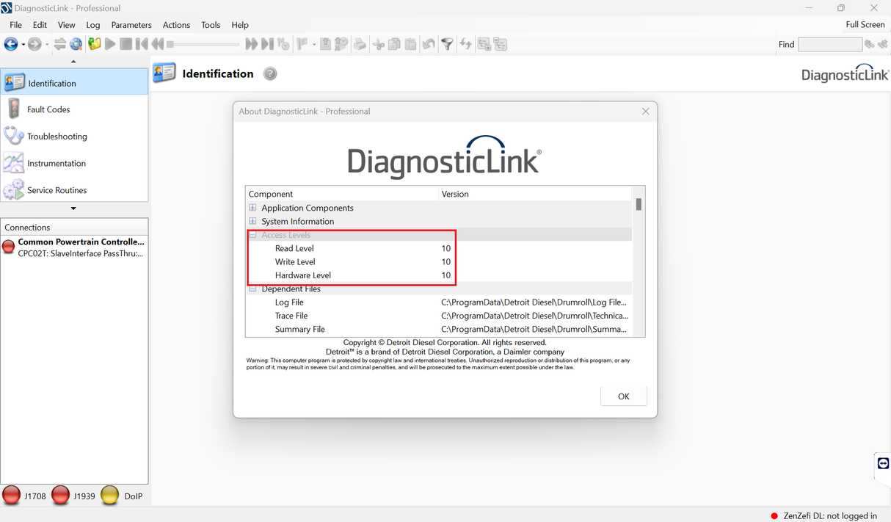Viewport: 891px width, 522px height.
Task: Click the Identification help question mark icon
Action: point(269,73)
